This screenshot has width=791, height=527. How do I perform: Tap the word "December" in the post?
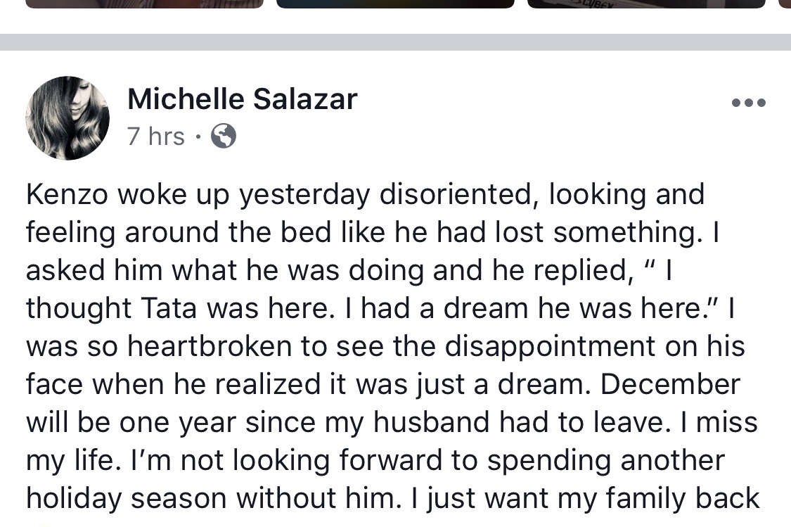pyautogui.click(x=670, y=384)
